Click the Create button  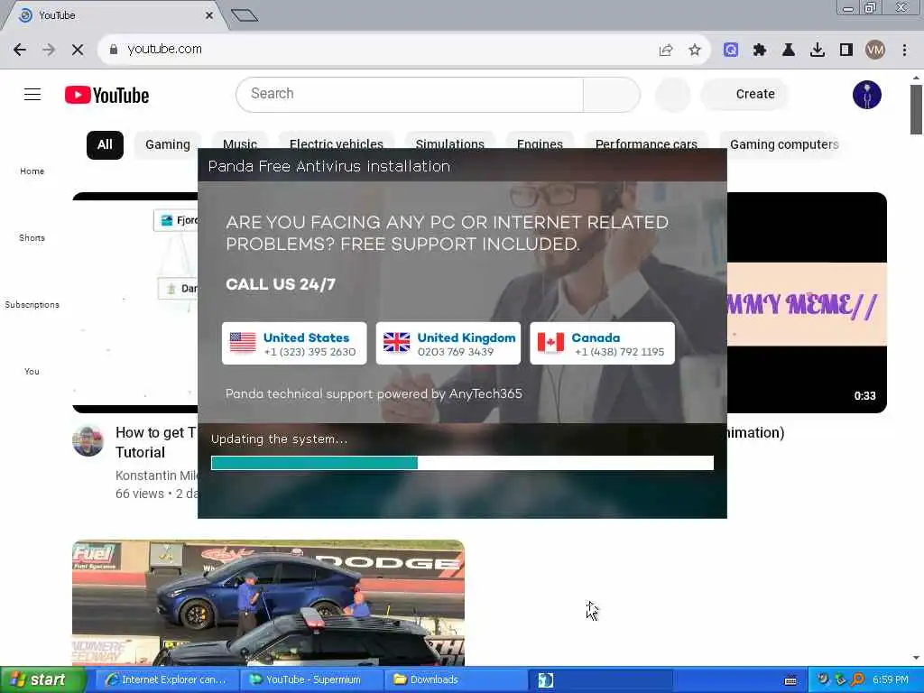(x=744, y=94)
